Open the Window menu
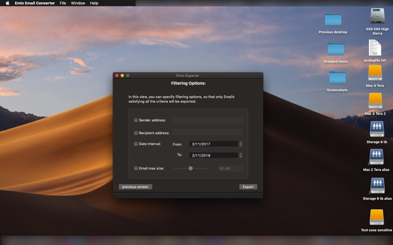 (x=78, y=3)
